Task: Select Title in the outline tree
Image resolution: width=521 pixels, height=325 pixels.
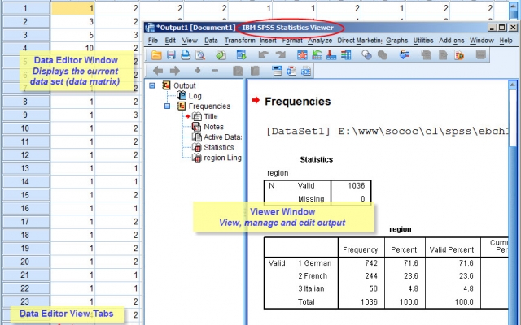Action: pyautogui.click(x=211, y=116)
